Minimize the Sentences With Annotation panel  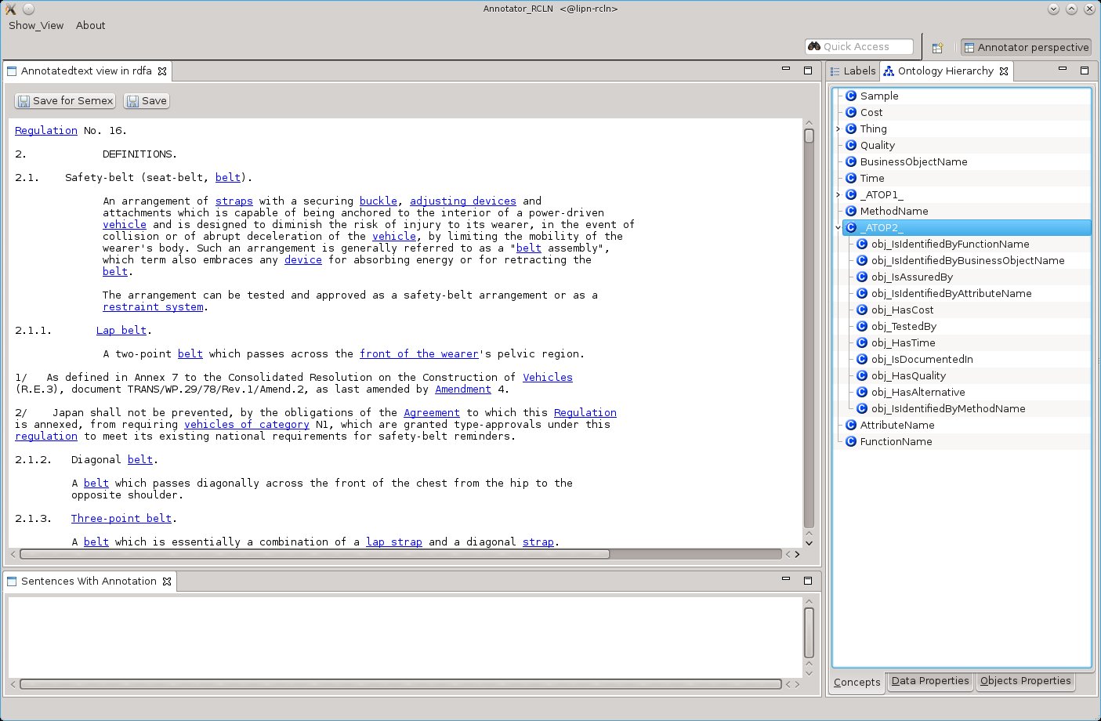click(786, 579)
